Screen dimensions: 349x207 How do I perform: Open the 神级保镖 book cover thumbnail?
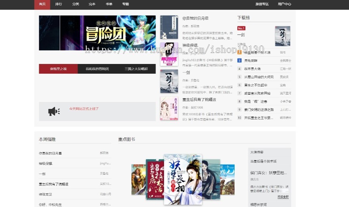(169, 54)
